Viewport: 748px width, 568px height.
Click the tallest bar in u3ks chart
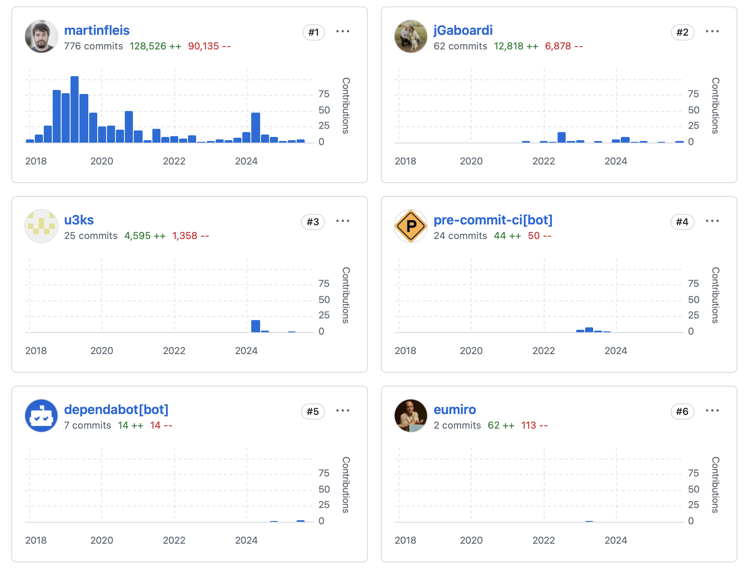(x=256, y=326)
